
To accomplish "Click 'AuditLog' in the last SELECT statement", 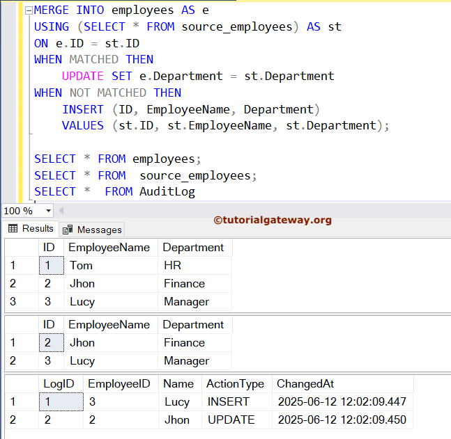I will [167, 192].
